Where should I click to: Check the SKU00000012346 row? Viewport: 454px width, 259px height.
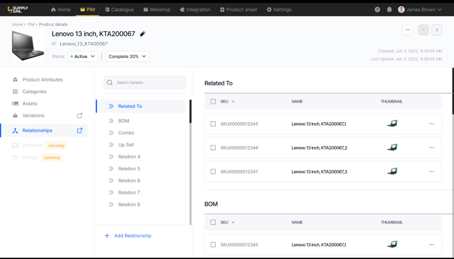213,148
